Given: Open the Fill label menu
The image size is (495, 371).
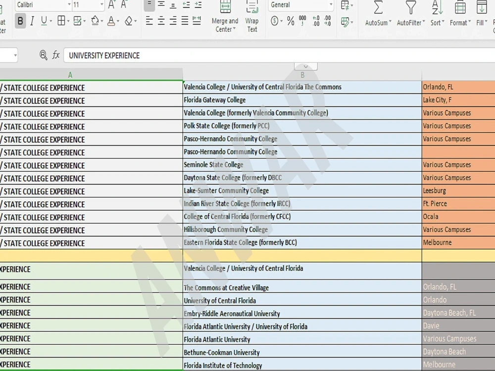Looking at the screenshot, I should click(x=482, y=23).
